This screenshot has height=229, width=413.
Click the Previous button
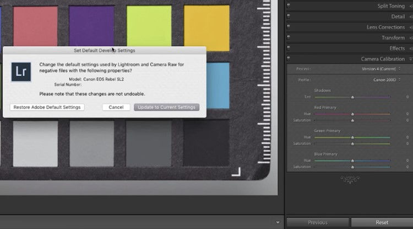click(x=317, y=223)
